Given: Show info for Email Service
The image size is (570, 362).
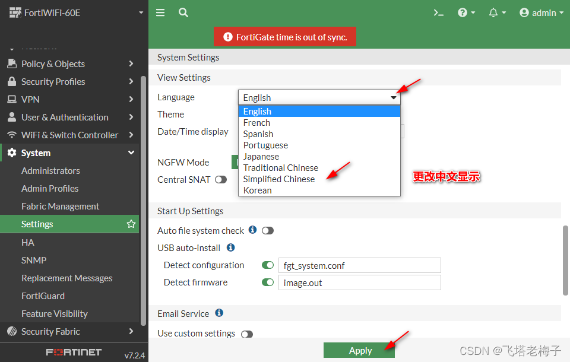Looking at the screenshot, I should pos(219,313).
